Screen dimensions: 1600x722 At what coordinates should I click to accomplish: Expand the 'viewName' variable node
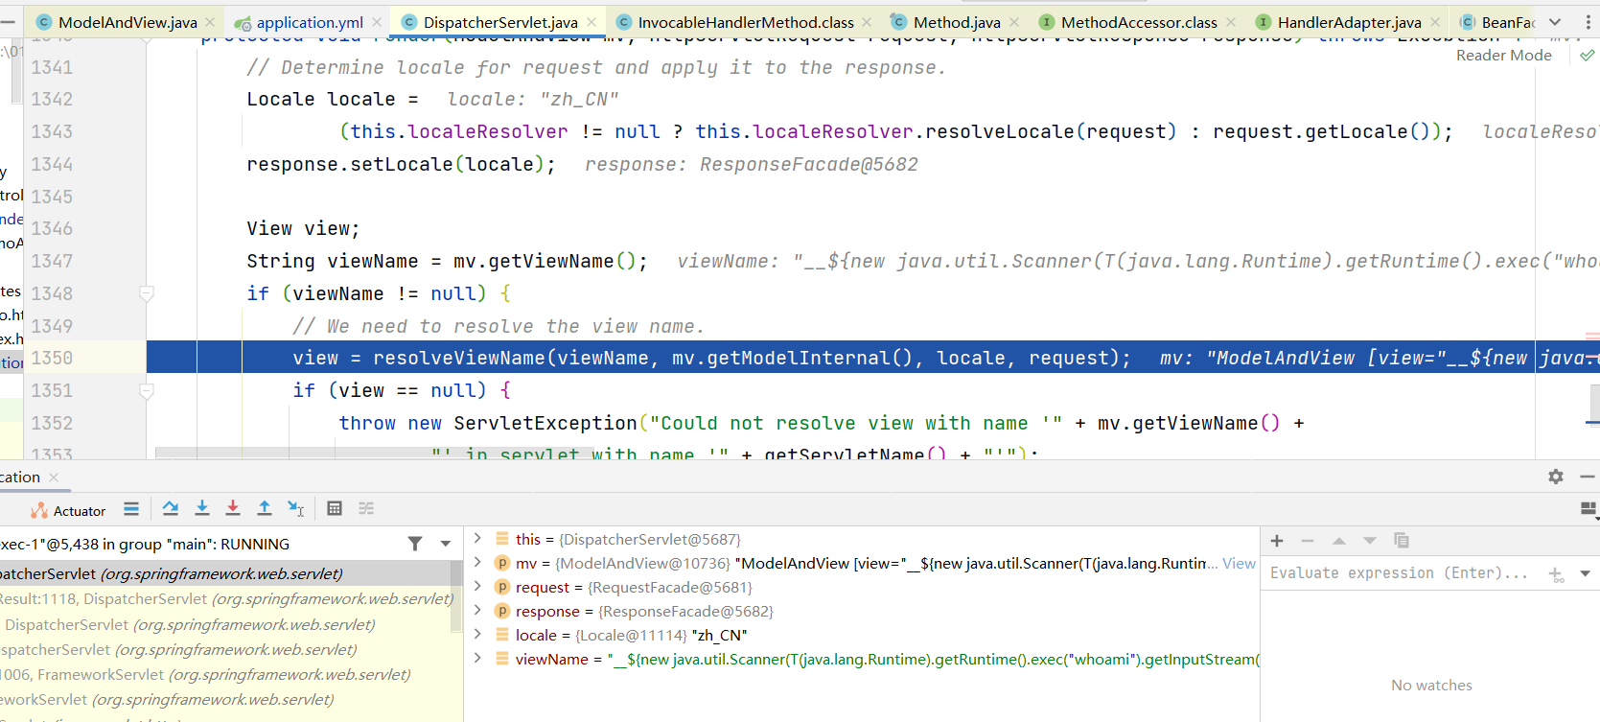click(x=477, y=659)
